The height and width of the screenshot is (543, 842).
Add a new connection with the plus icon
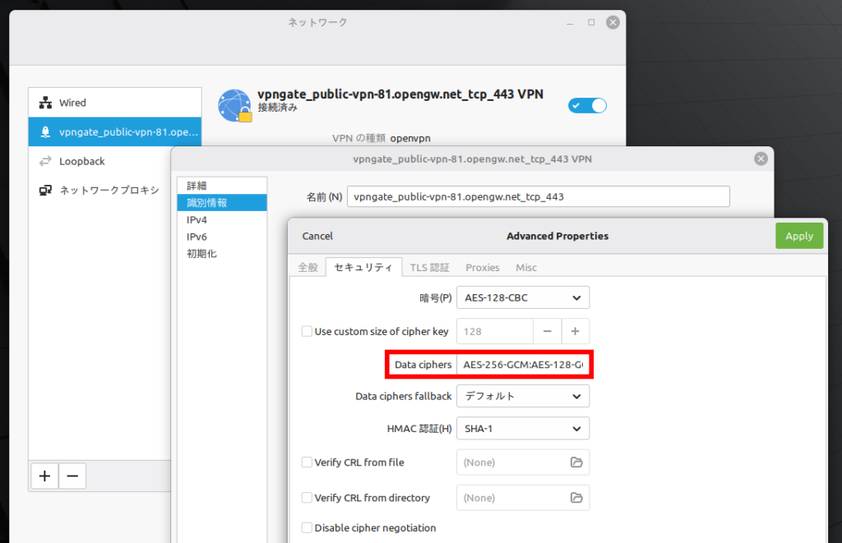point(44,476)
